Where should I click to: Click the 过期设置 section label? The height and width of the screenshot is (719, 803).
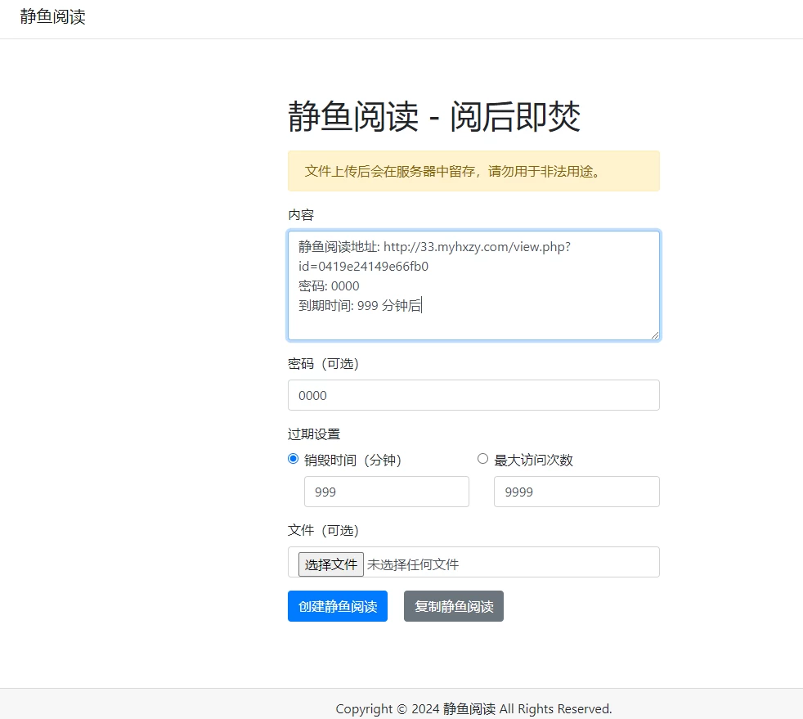(x=314, y=434)
